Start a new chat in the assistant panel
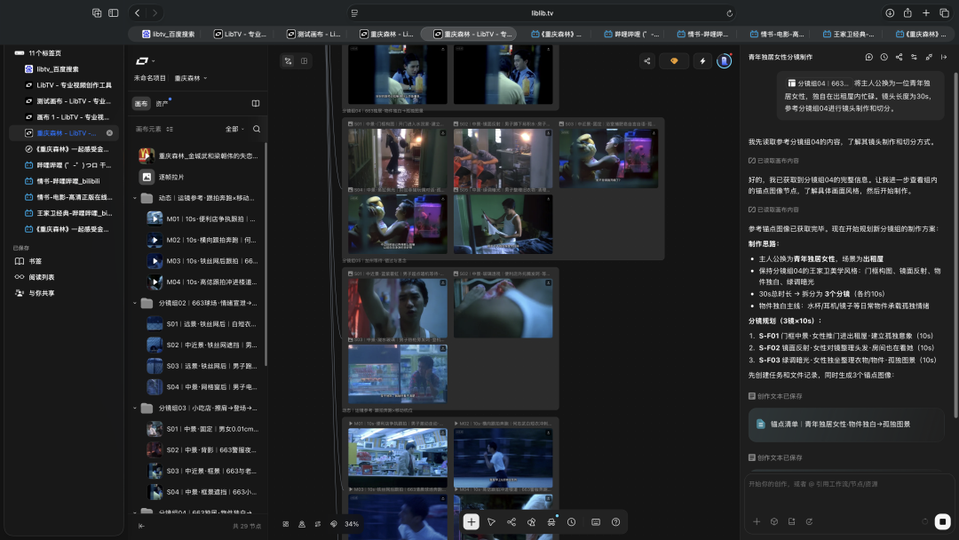 point(869,57)
